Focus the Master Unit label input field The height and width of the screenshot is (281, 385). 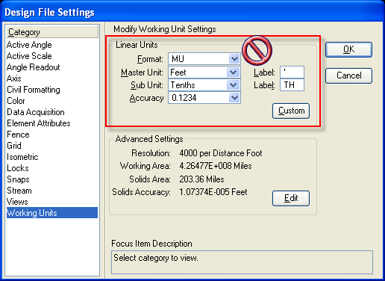[x=292, y=72]
